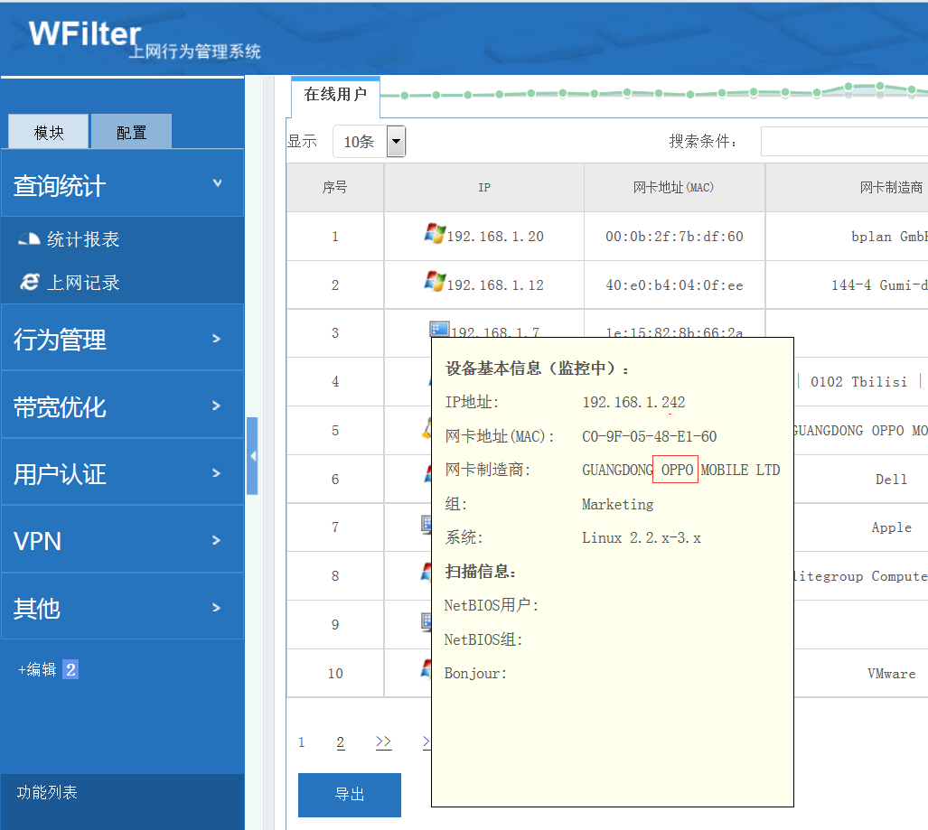
Task: Click the blue number 2 badge beside 编辑
Action: [70, 669]
